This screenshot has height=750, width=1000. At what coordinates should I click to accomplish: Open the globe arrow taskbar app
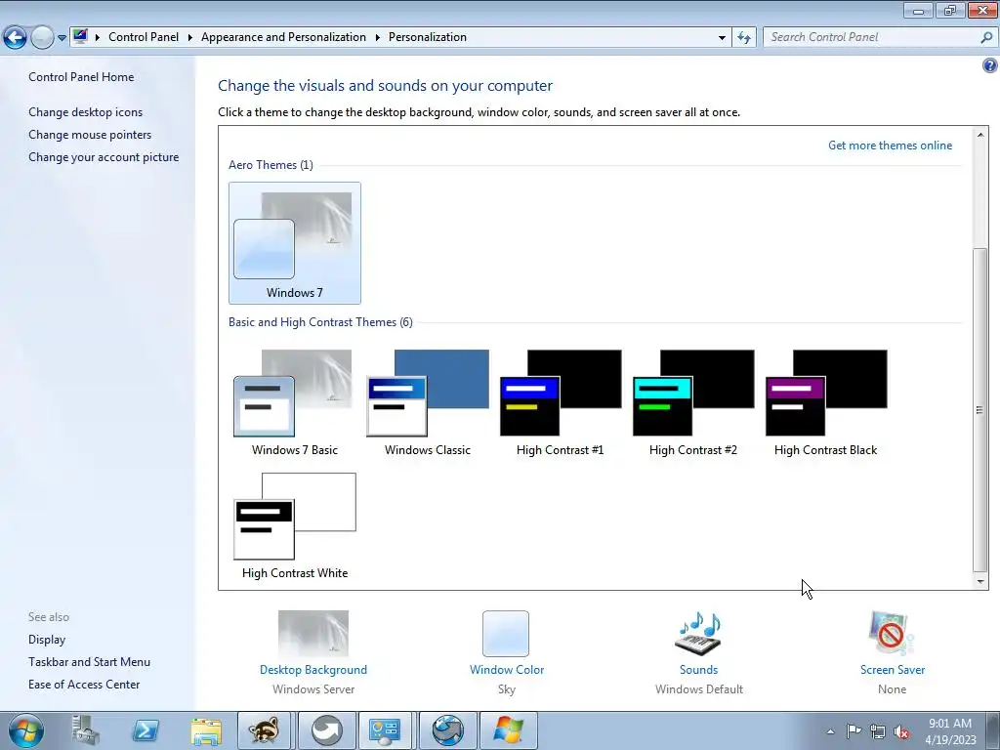tap(447, 730)
